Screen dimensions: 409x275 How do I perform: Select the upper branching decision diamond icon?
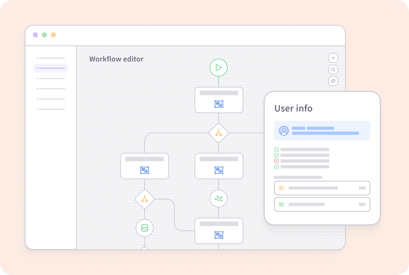(x=218, y=133)
